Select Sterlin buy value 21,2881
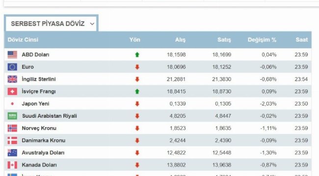Viewport: 319px width, 176px height. (x=176, y=79)
